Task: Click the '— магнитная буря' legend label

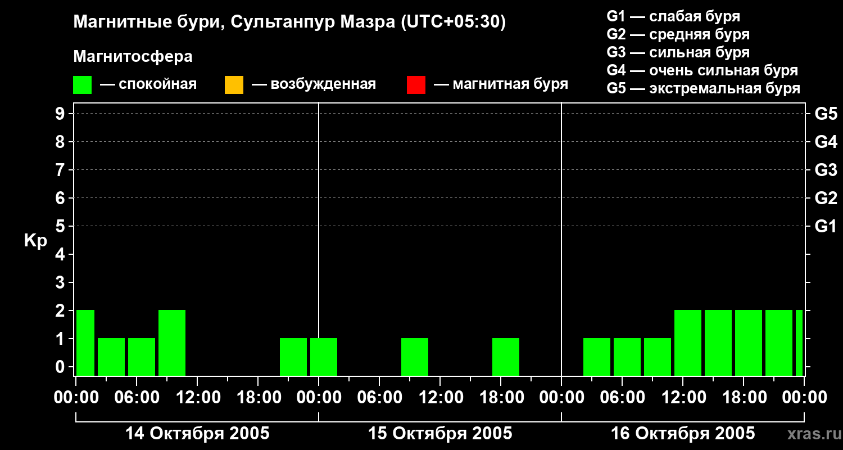Action: [501, 85]
